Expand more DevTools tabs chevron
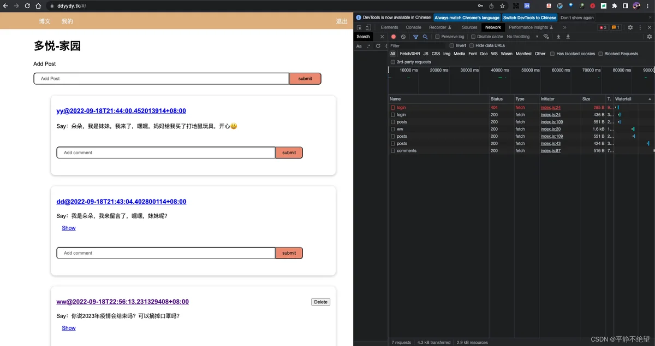 564,27
